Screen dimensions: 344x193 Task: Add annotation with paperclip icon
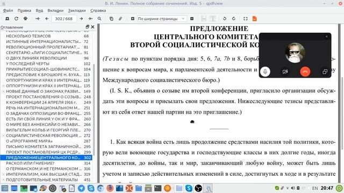[120, 19]
